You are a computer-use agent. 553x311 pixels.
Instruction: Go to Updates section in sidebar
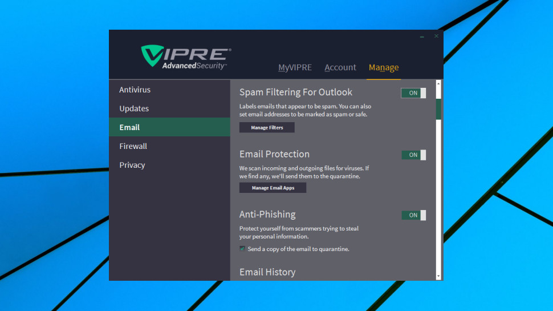coord(170,108)
